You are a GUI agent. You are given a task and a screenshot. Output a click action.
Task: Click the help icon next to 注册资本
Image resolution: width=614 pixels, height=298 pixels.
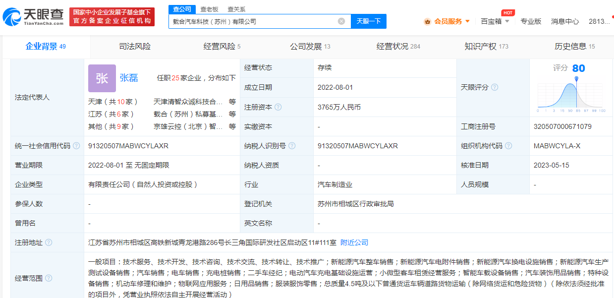pos(278,107)
